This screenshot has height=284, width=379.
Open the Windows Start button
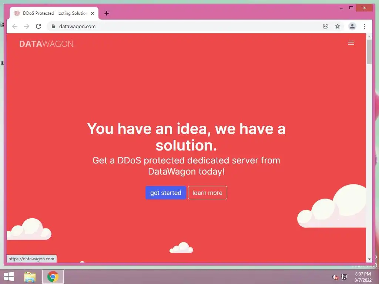tap(9, 277)
